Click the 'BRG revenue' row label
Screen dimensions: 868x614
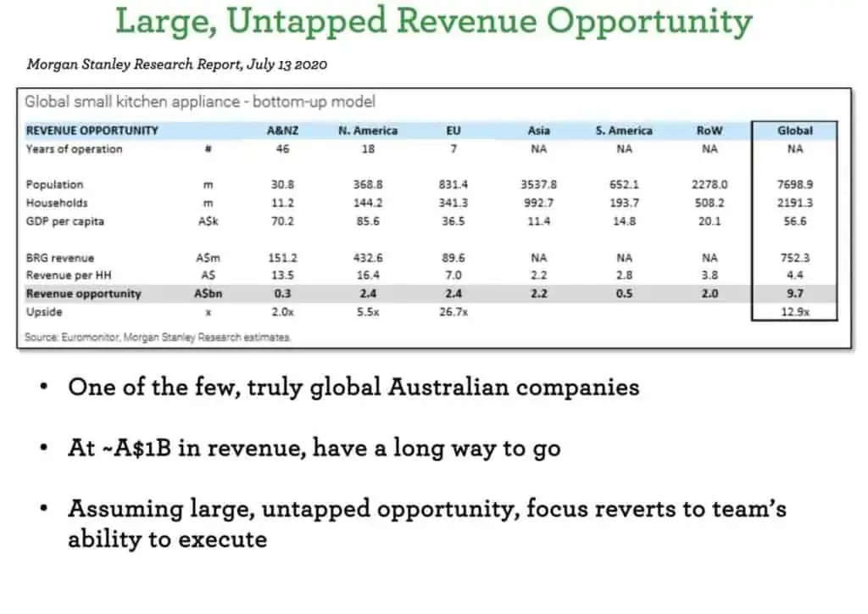60,258
